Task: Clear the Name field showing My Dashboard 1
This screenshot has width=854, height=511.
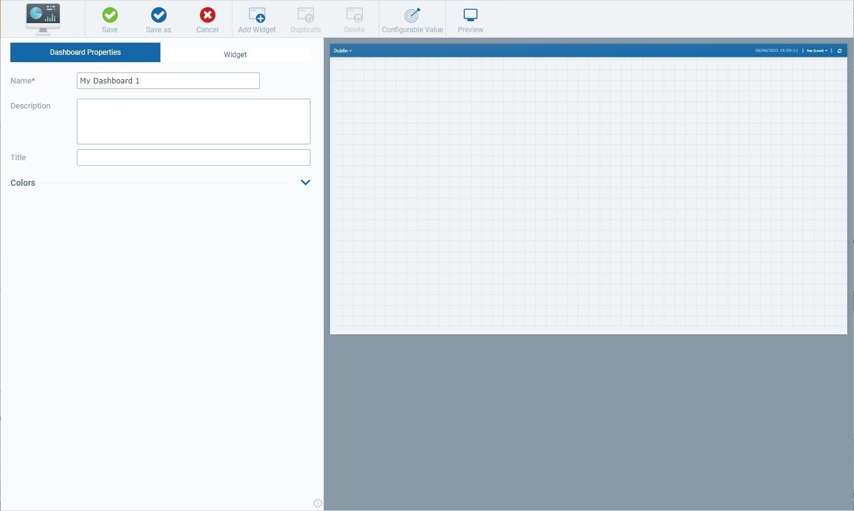Action: 168,80
